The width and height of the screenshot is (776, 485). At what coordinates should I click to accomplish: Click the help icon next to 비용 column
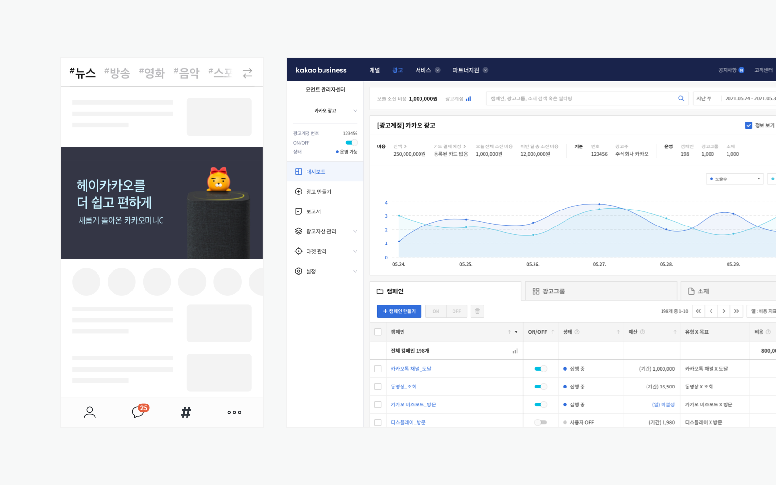tap(768, 332)
